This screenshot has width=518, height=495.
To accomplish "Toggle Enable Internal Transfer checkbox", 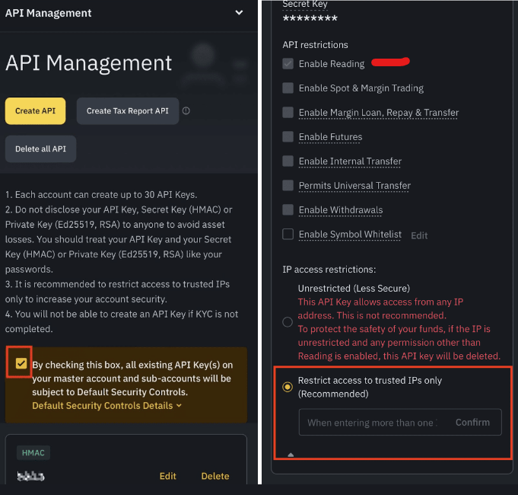I will (288, 161).
